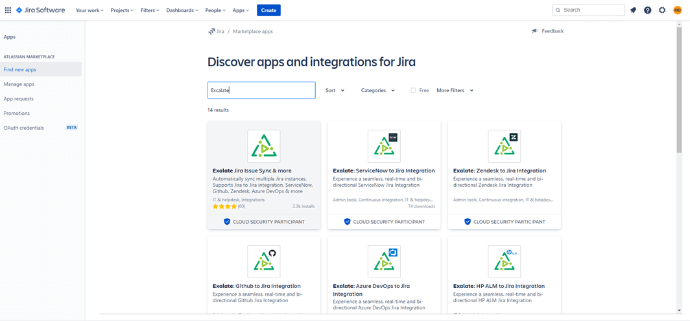Image resolution: width=690 pixels, height=321 pixels.
Task: Open the settings gear icon
Action: point(662,10)
